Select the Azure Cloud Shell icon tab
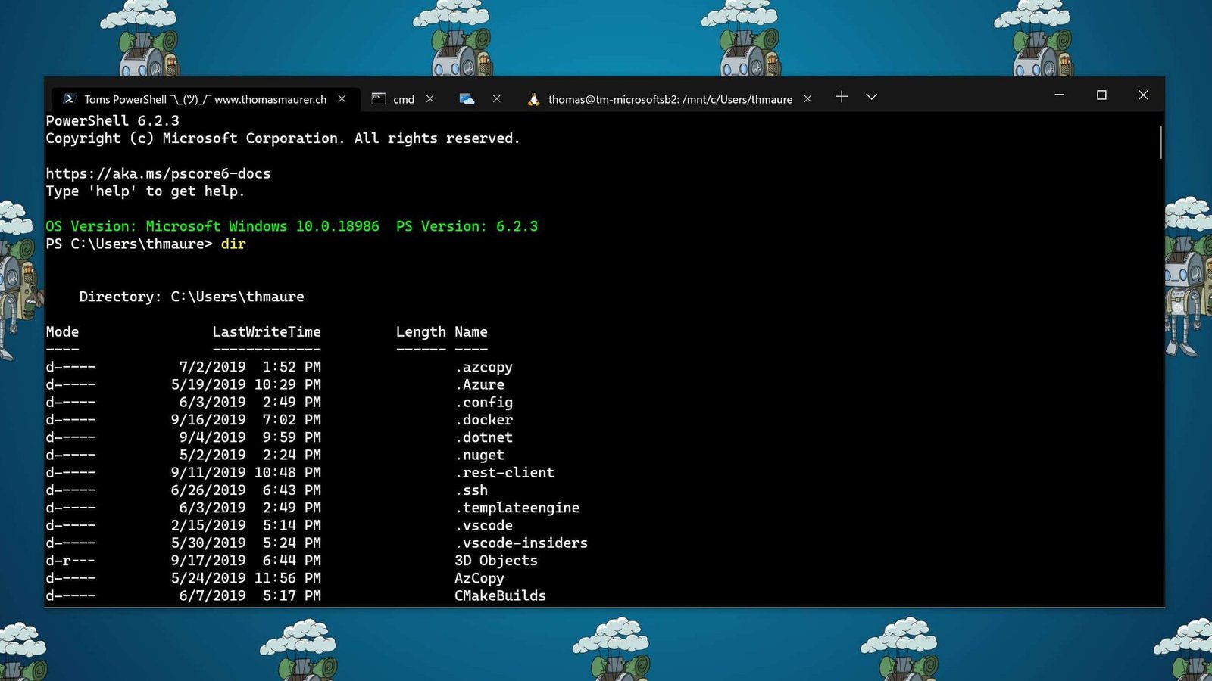 (467, 98)
